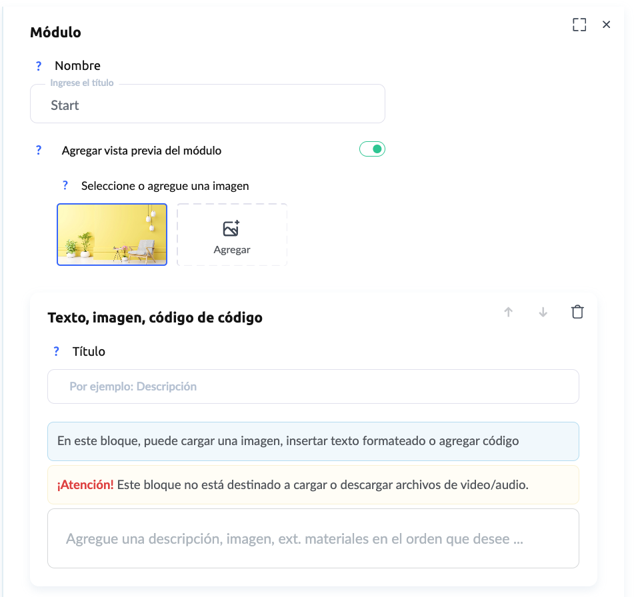The height and width of the screenshot is (597, 636).
Task: Click the Agregar vista previa del módulo label
Action: point(141,151)
